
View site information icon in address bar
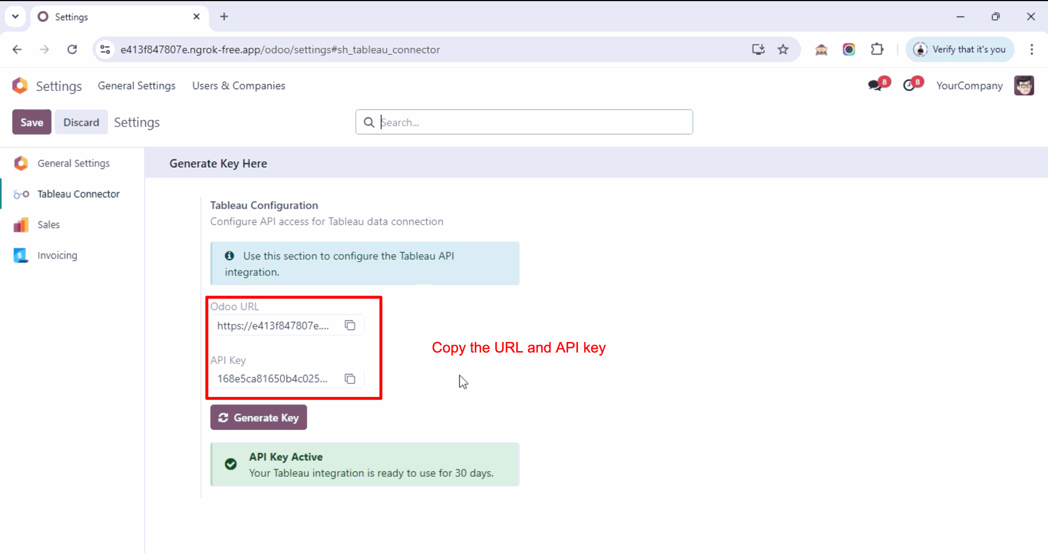[105, 50]
